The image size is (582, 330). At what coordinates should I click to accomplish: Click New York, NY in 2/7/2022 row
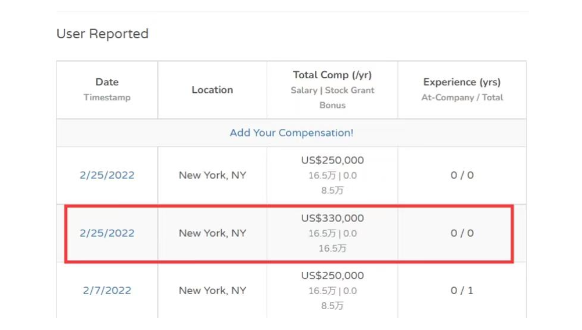tap(212, 291)
